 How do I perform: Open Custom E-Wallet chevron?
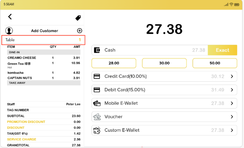click(231, 130)
